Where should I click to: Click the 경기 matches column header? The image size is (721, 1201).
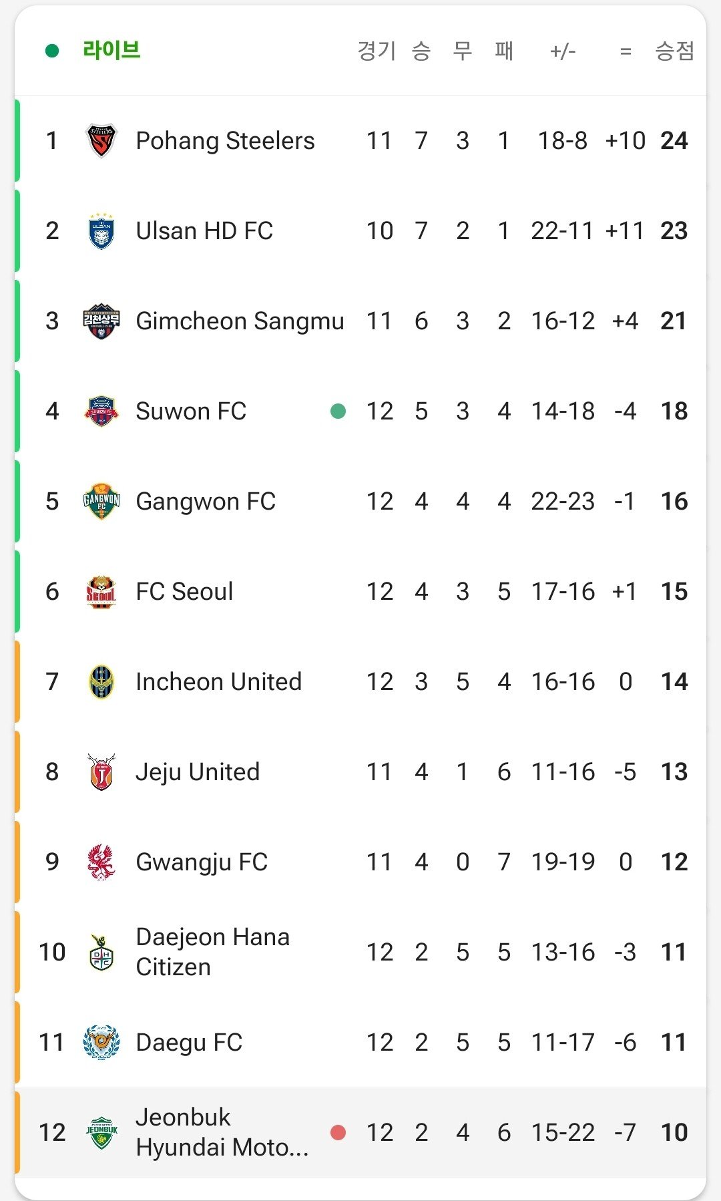point(377,51)
